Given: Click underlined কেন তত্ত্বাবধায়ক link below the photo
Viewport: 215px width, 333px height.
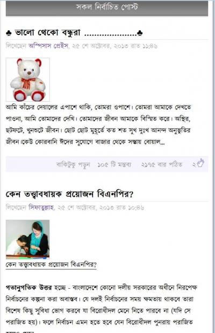Looking at the screenshot, I should [x=51, y=265].
